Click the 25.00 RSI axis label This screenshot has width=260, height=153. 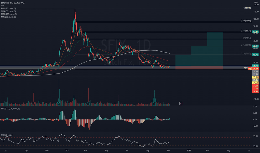coord(256,146)
